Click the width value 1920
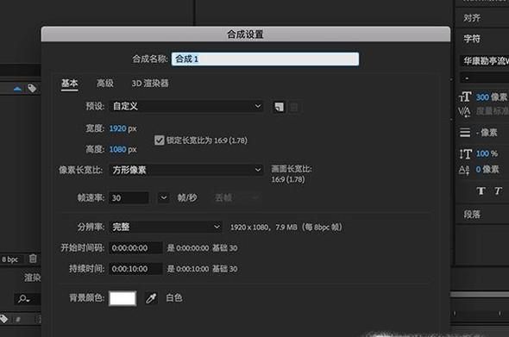This screenshot has height=337, width=509. pos(117,128)
